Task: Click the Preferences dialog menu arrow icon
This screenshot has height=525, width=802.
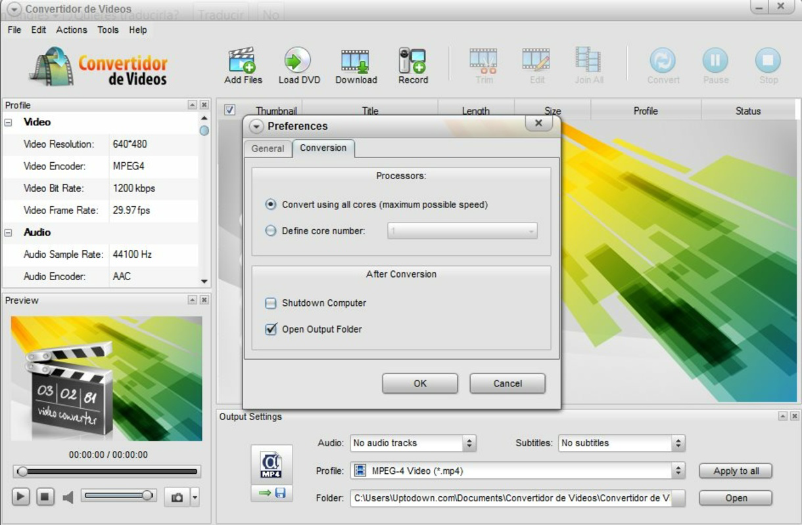Action: 256,127
